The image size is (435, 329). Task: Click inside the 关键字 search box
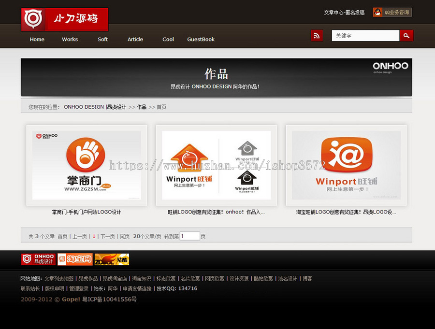coord(365,35)
